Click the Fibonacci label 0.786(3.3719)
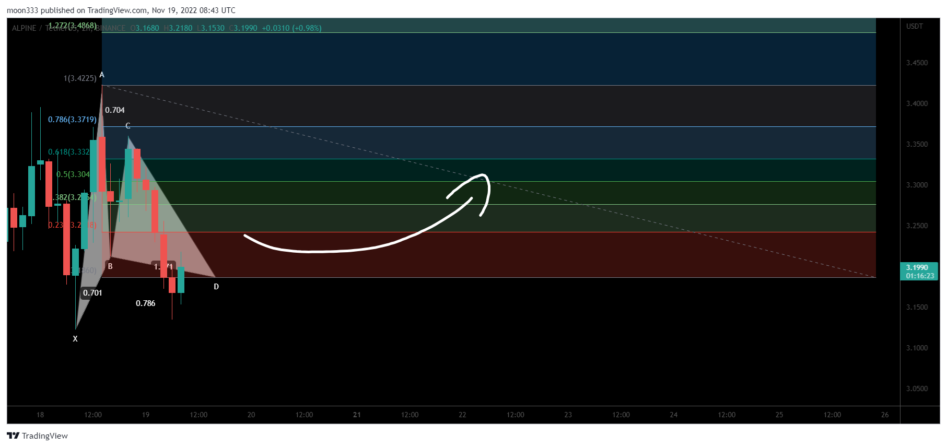This screenshot has width=947, height=447. point(72,120)
